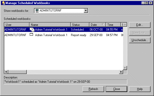Click the Close button at bottom
This screenshot has height=96, width=154.
[x=117, y=89]
